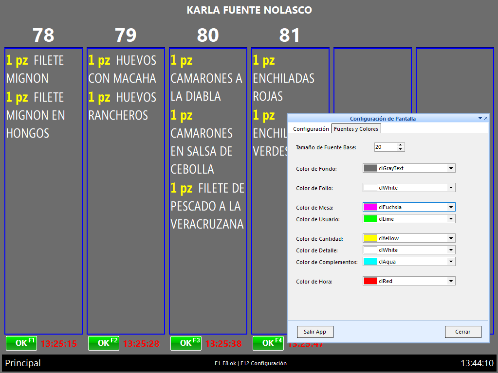498x373 pixels.
Task: Open the Color de Folio dropdown arrow
Action: coord(451,188)
